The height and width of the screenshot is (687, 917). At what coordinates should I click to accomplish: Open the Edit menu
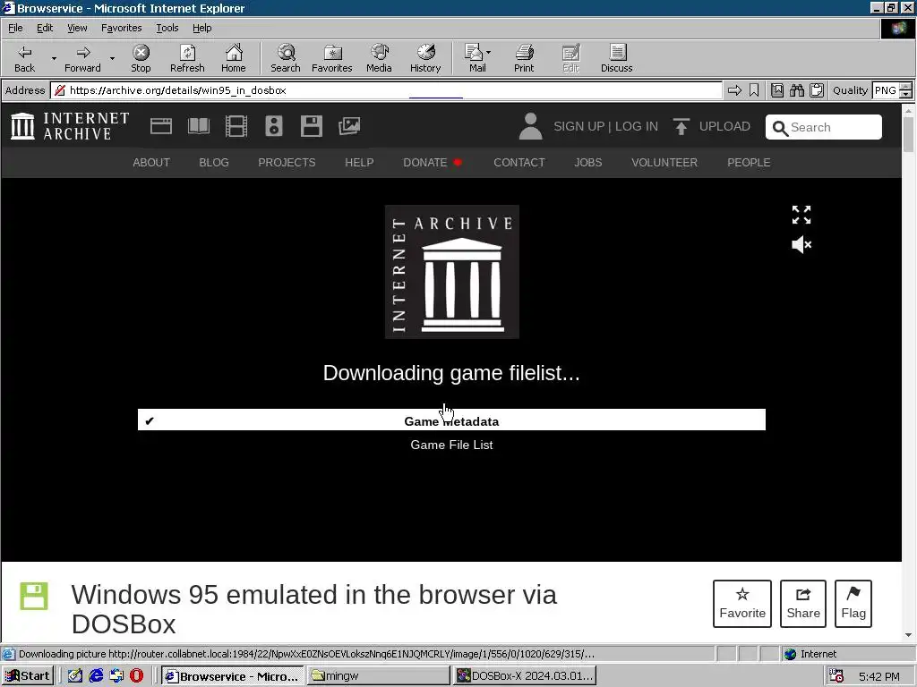coord(45,28)
